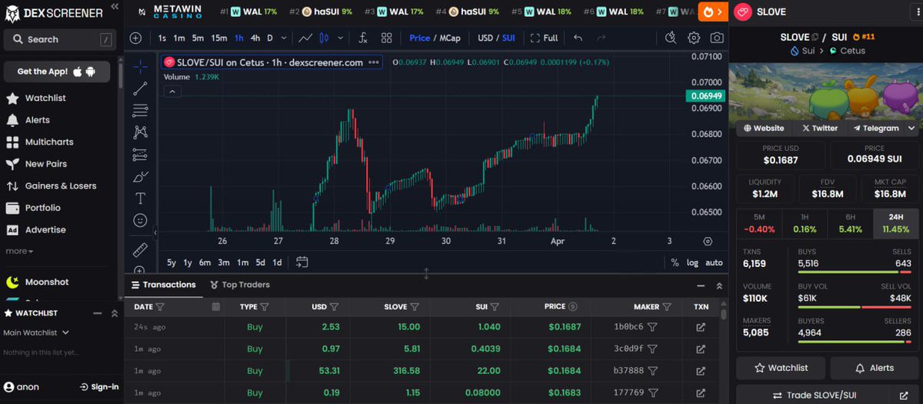Open transaction link for maker b37888
Image resolution: width=923 pixels, height=404 pixels.
pyautogui.click(x=701, y=371)
